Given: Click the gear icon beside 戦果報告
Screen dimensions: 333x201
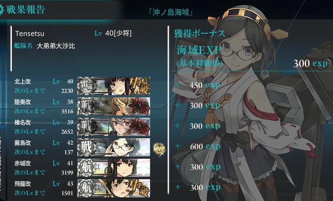Looking at the screenshot, I should 2,10.
